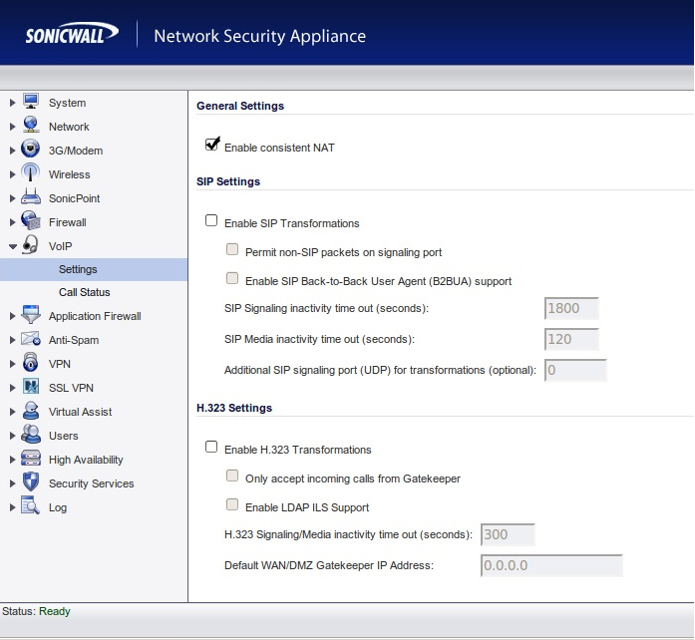This screenshot has height=640, width=695.
Task: Click the SonicPoint router icon
Action: [31, 196]
